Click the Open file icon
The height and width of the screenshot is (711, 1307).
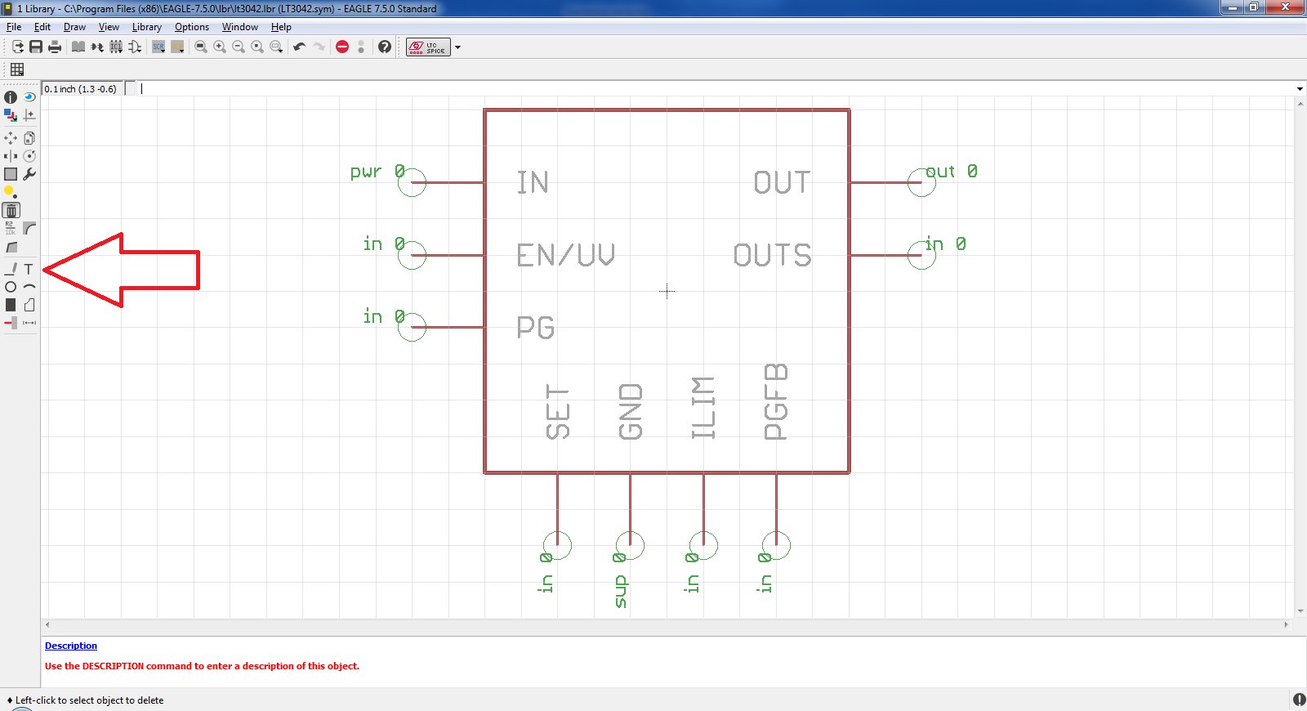pos(17,47)
